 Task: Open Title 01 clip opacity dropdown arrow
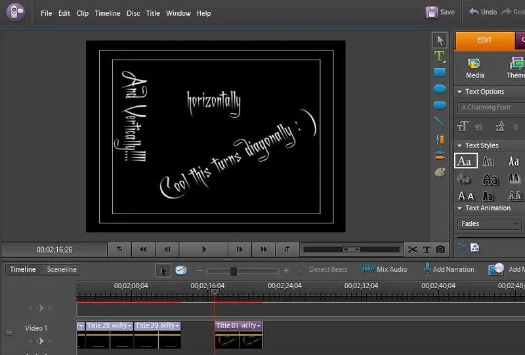(x=259, y=326)
